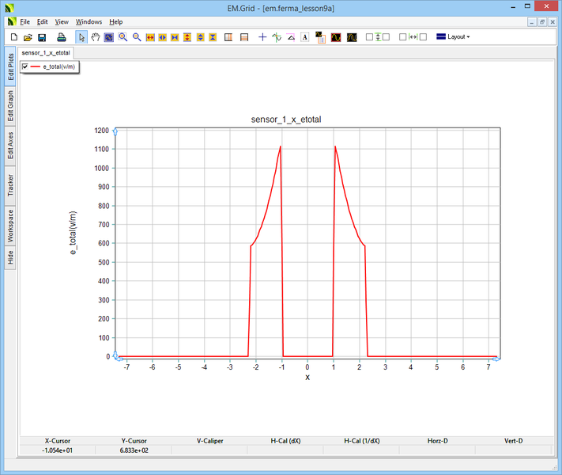Open the Windows menu
The height and width of the screenshot is (475, 562).
click(x=89, y=22)
